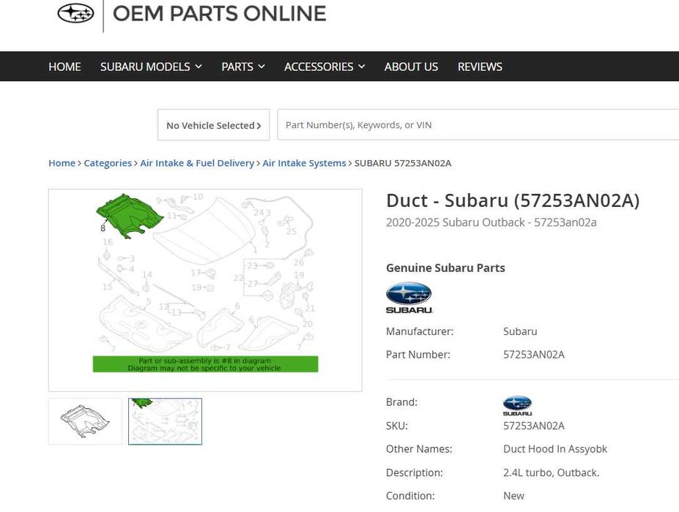Image resolution: width=679 pixels, height=512 pixels.
Task: Click the Duct - Subaru (57253AN02A) heading
Action: tap(513, 200)
